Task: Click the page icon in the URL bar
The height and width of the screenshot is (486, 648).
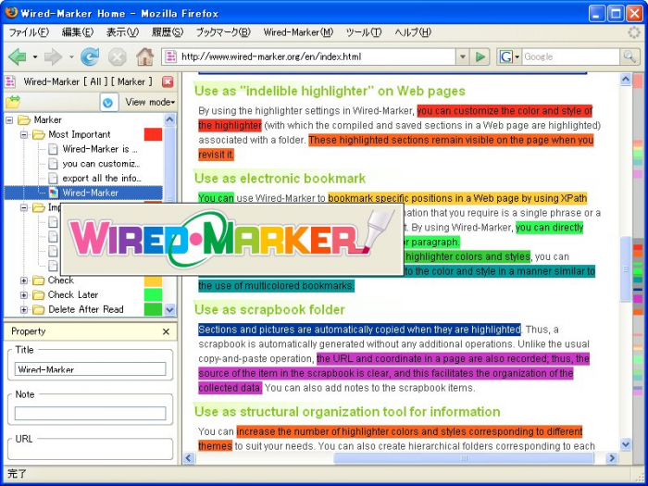Action: tap(171, 56)
